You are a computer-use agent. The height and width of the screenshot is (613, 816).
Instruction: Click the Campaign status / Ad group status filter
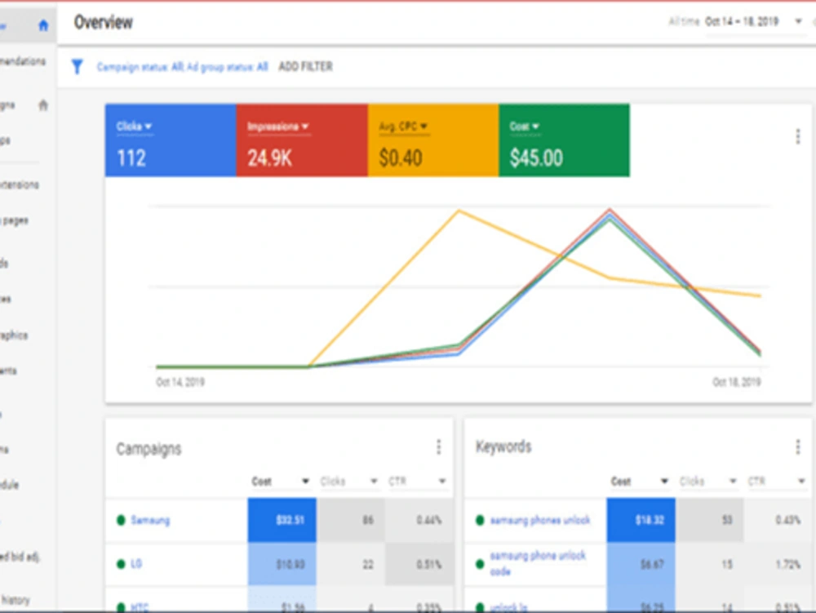click(x=182, y=67)
